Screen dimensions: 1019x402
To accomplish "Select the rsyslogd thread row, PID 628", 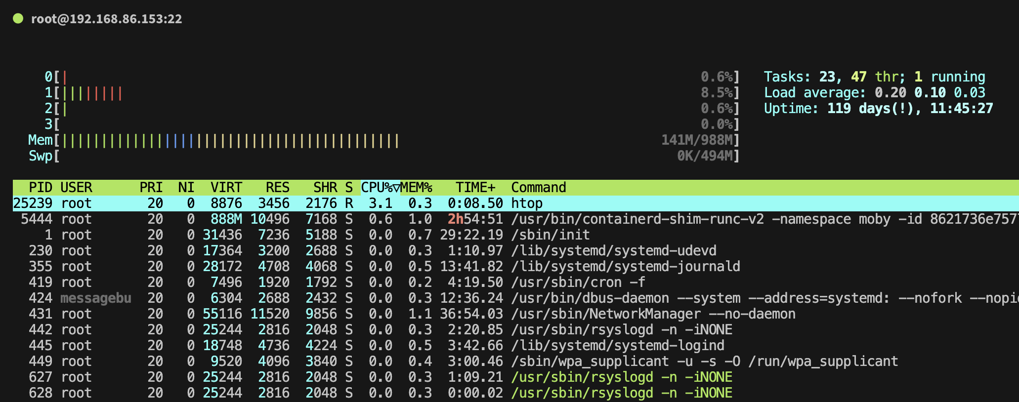I will tap(516, 393).
